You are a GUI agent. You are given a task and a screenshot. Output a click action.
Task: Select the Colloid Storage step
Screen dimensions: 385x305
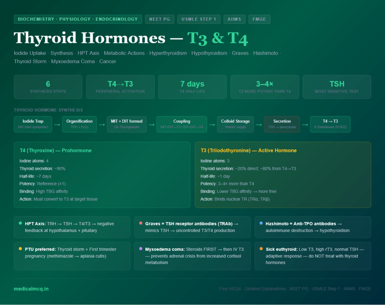(235, 124)
